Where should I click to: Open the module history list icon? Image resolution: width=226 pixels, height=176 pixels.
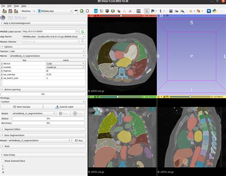tap(76, 11)
